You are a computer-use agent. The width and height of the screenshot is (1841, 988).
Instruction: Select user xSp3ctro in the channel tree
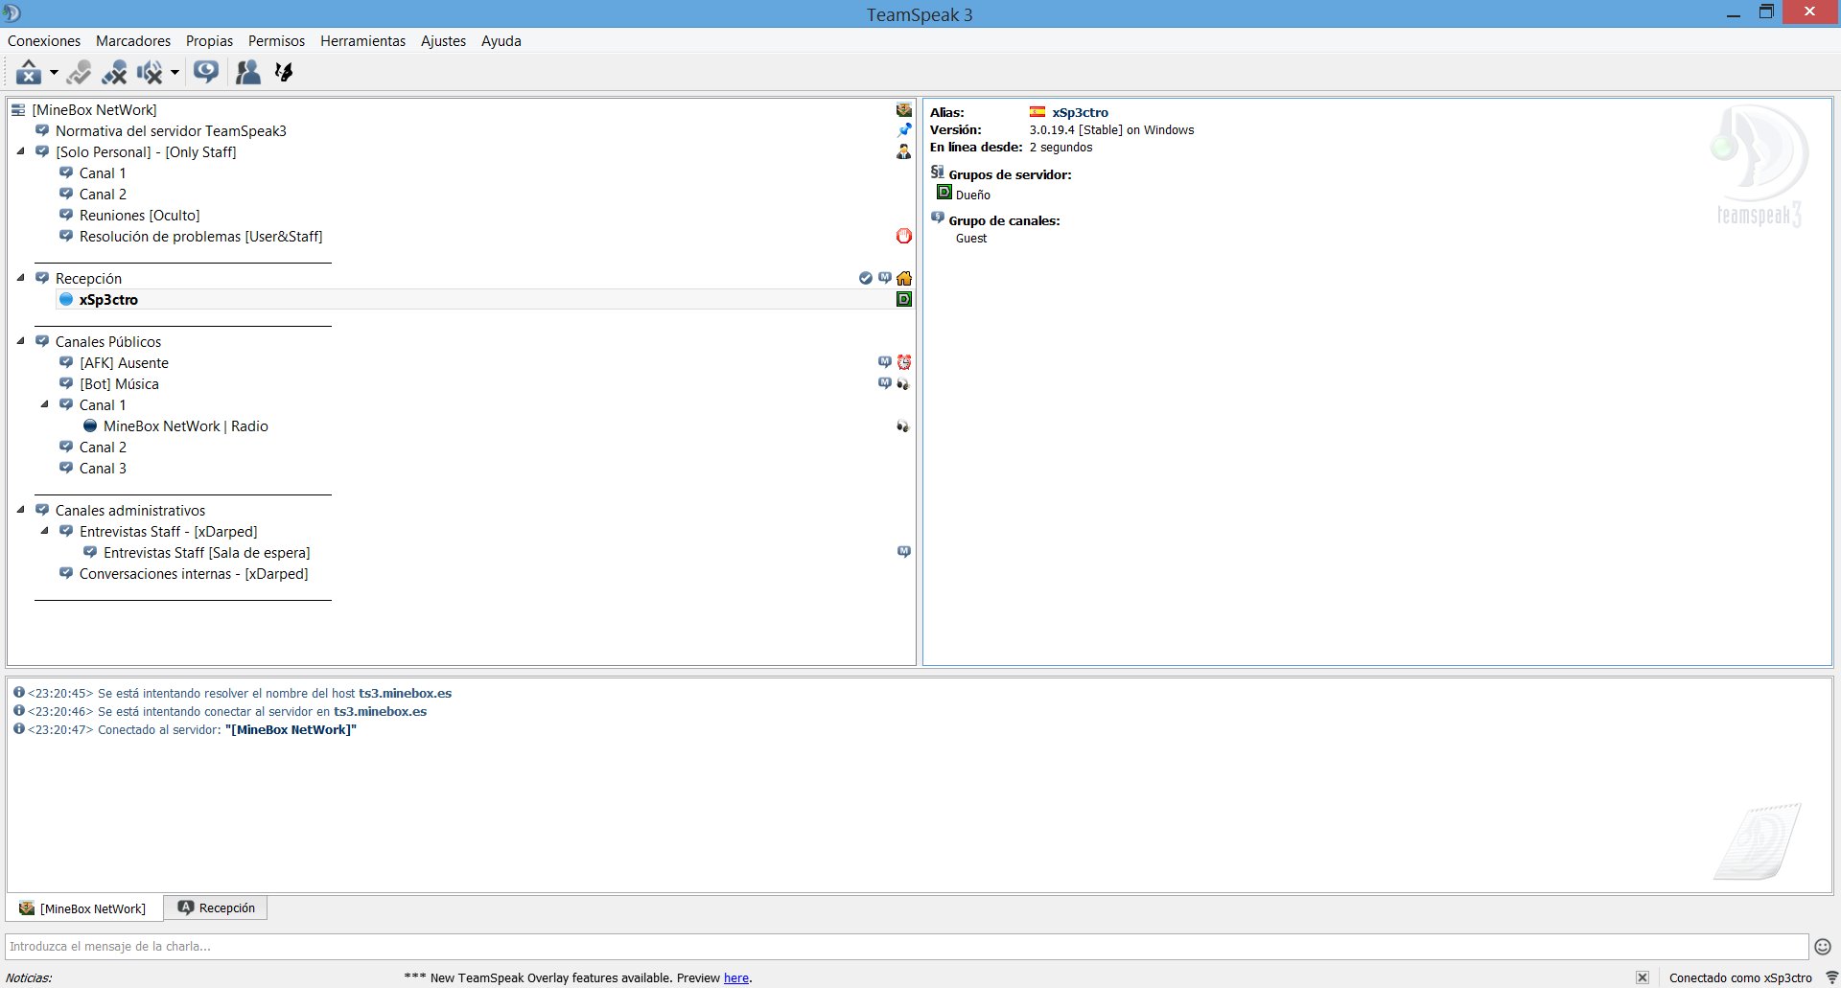click(108, 300)
